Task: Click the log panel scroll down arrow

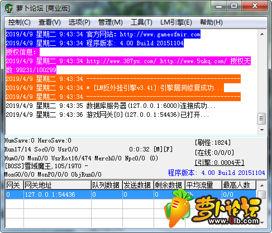Action: (262, 130)
